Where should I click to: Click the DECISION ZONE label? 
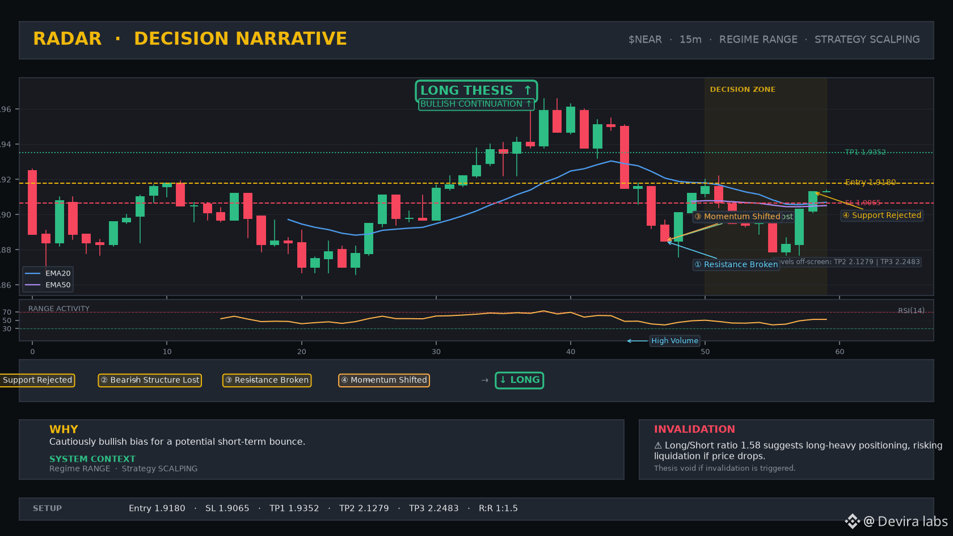(743, 90)
